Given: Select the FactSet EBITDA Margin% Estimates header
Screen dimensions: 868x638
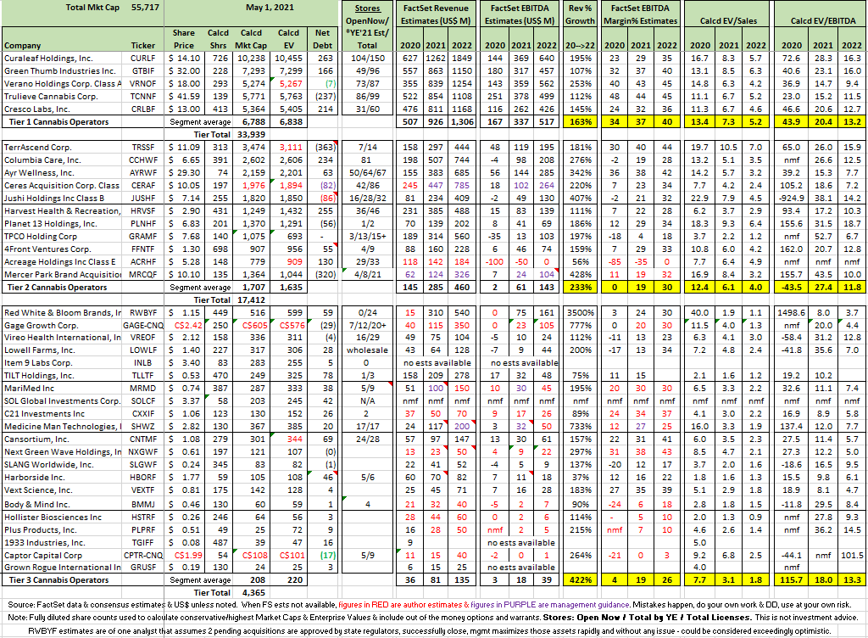Looking at the screenshot, I should pyautogui.click(x=640, y=14).
